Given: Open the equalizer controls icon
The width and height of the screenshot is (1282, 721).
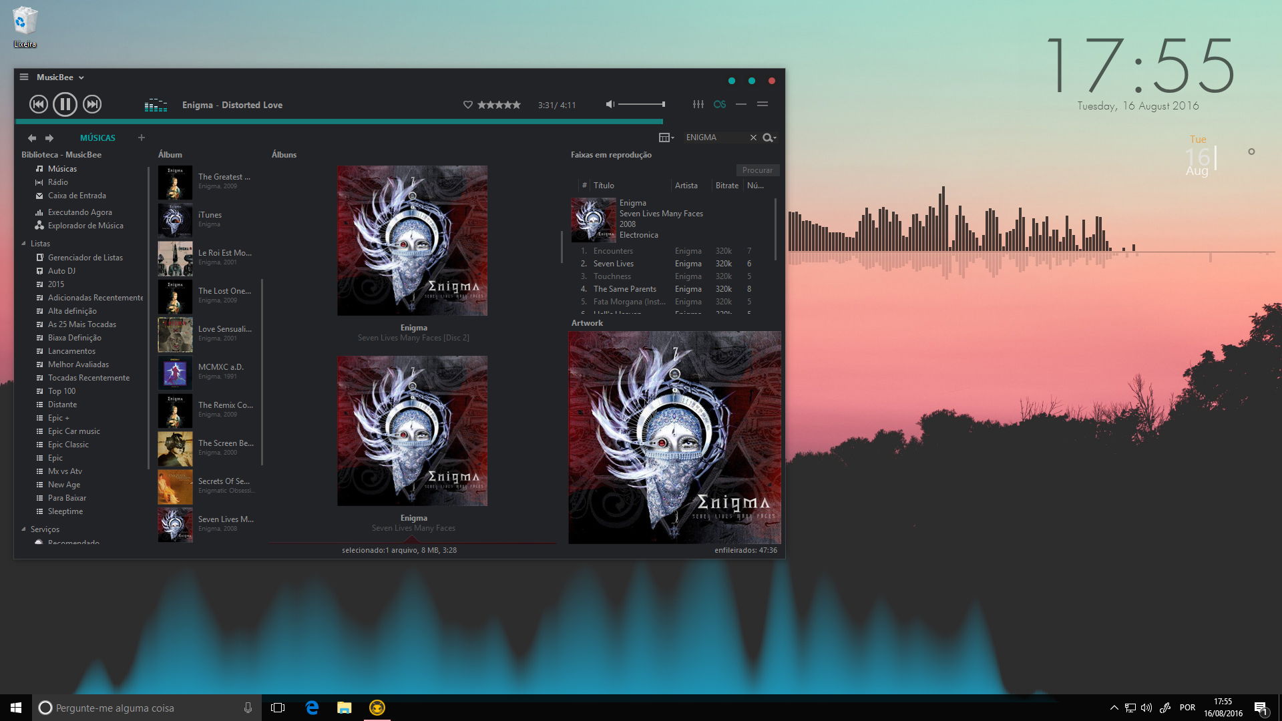Looking at the screenshot, I should coord(698,104).
